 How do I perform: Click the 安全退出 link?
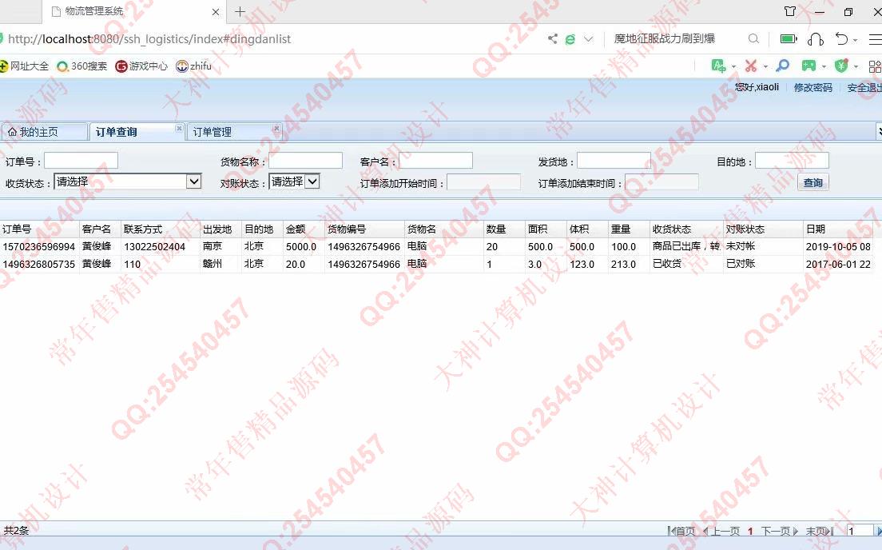coord(864,87)
